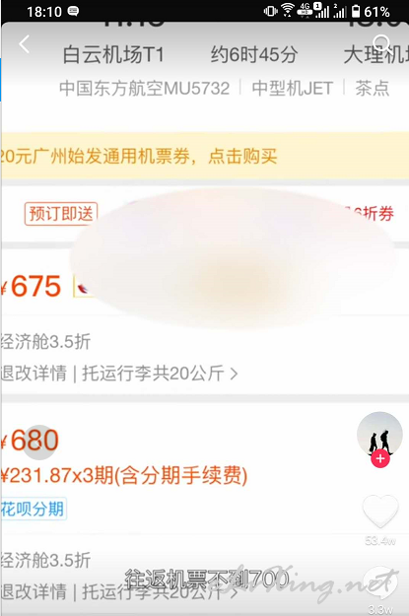Expand 退改详情 chevron under ¥675 fare

coord(234,374)
